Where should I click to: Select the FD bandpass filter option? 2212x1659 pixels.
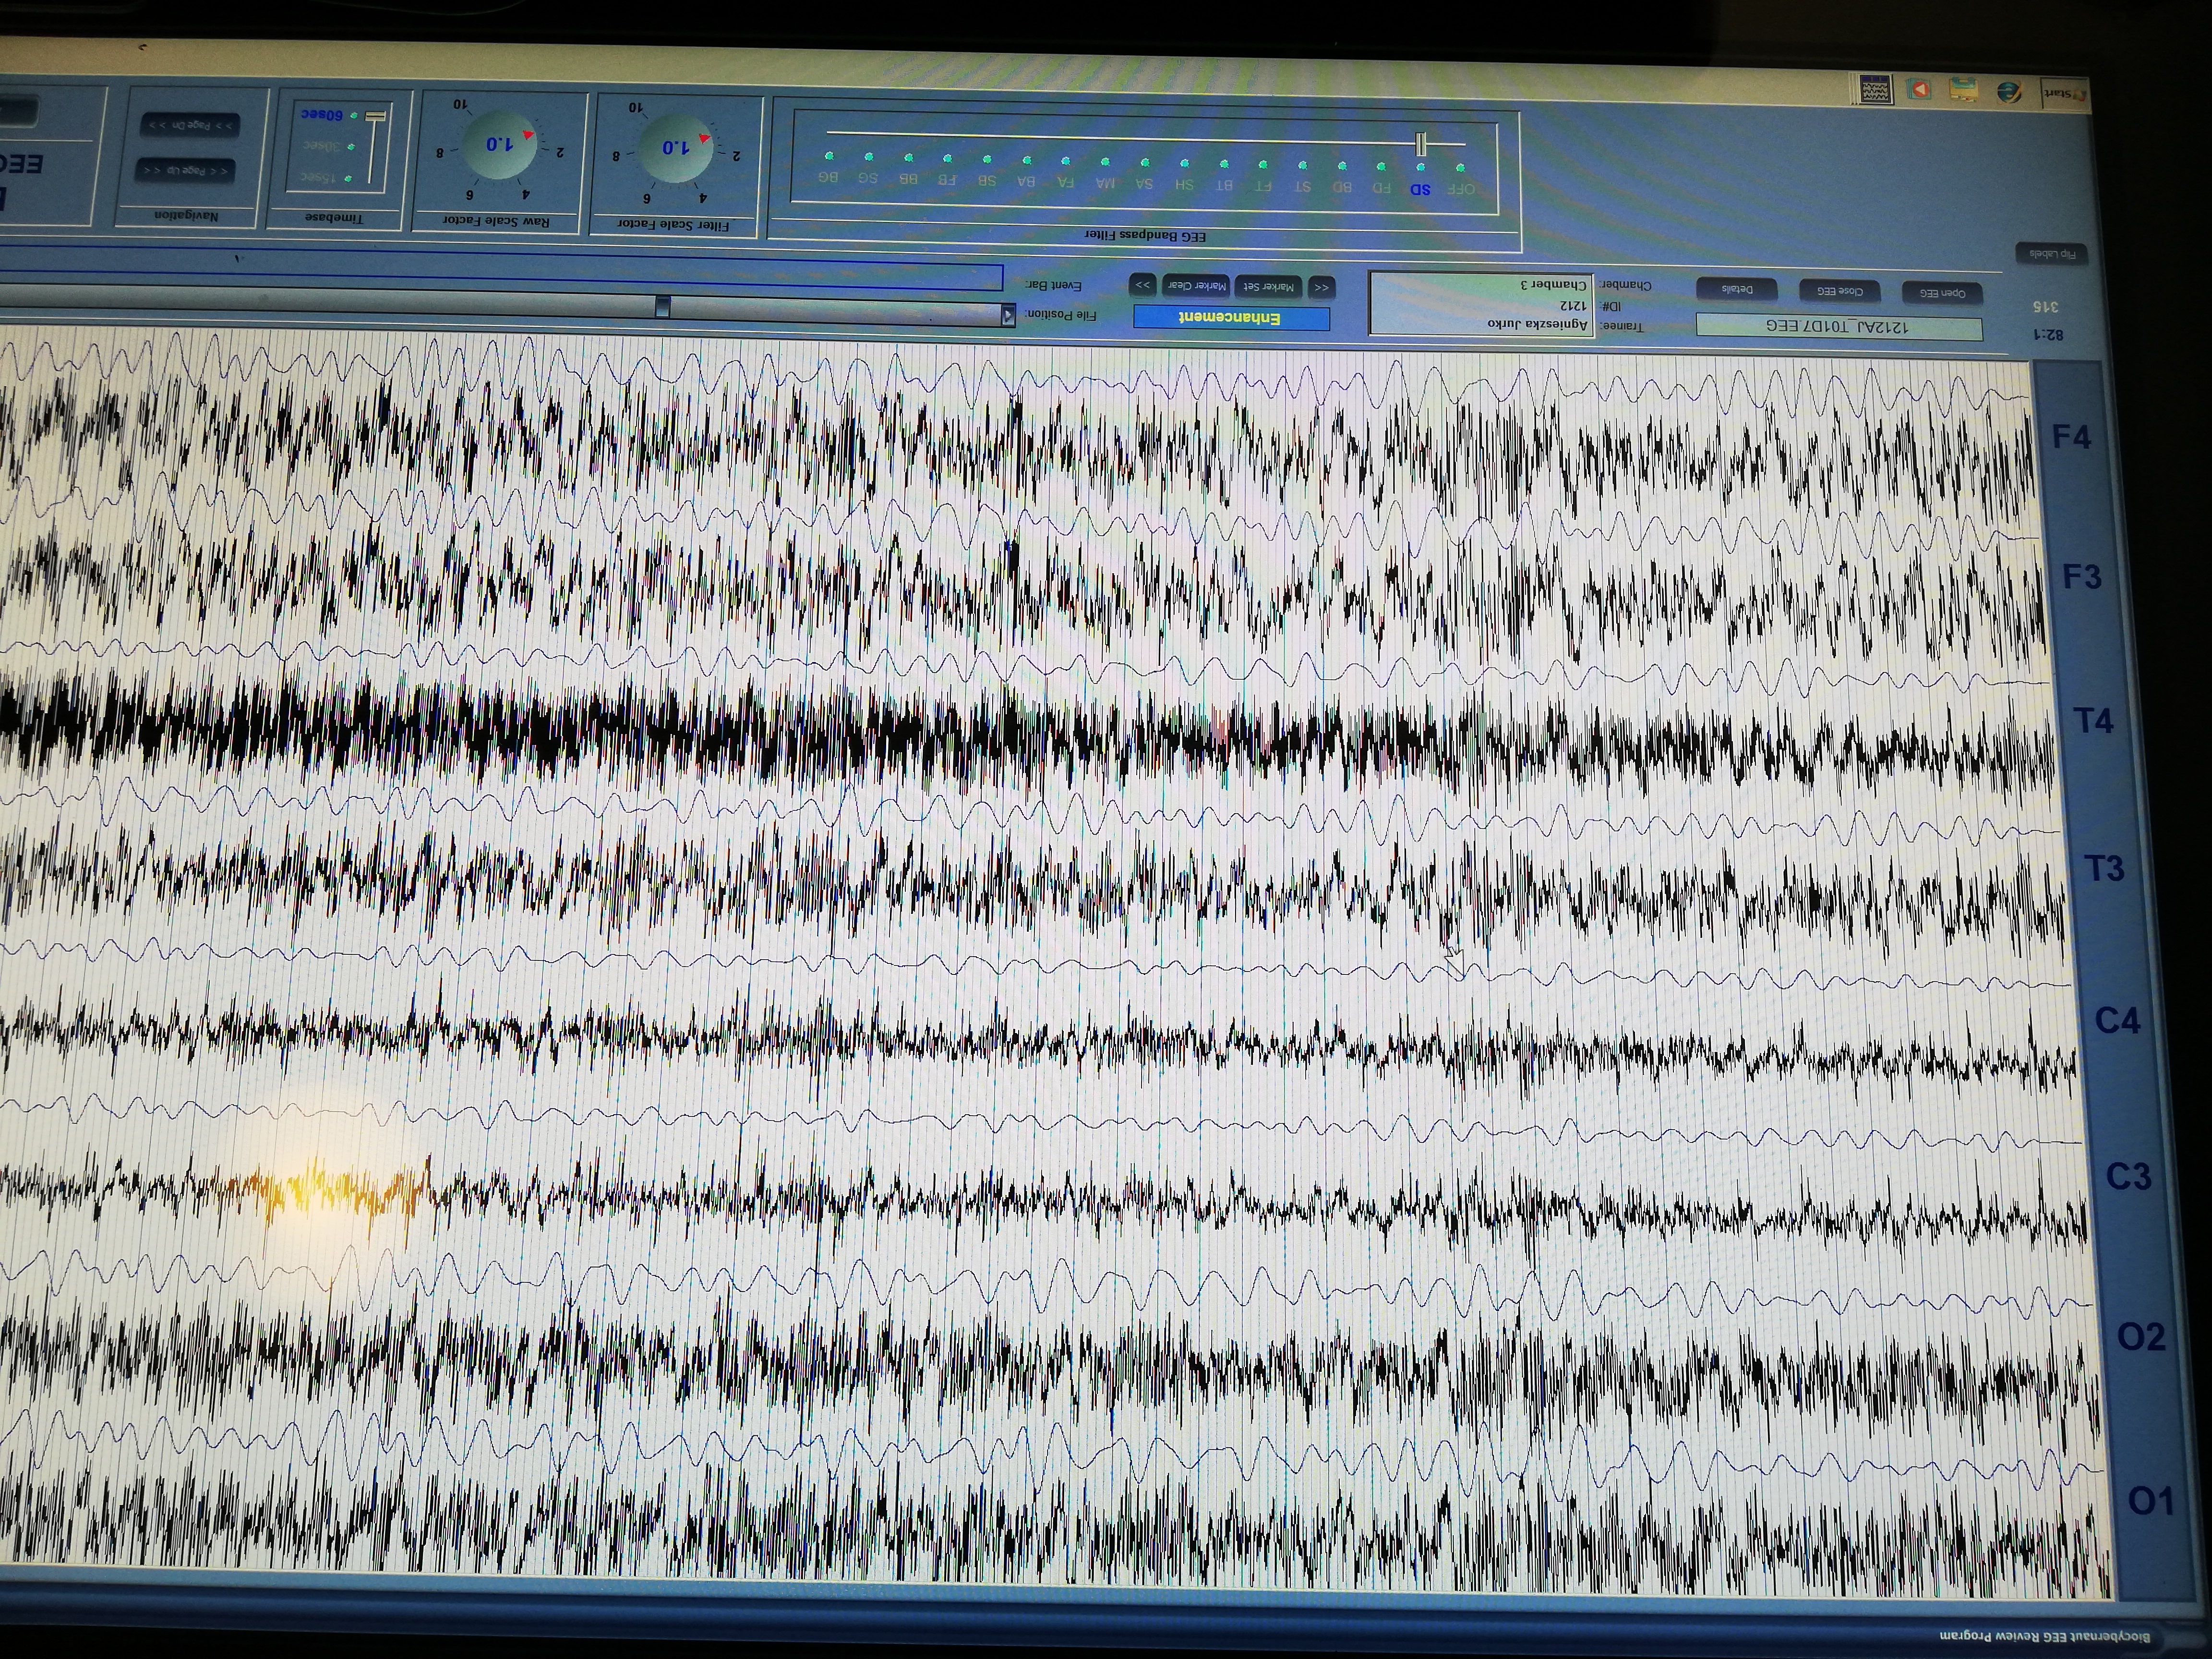1381,187
